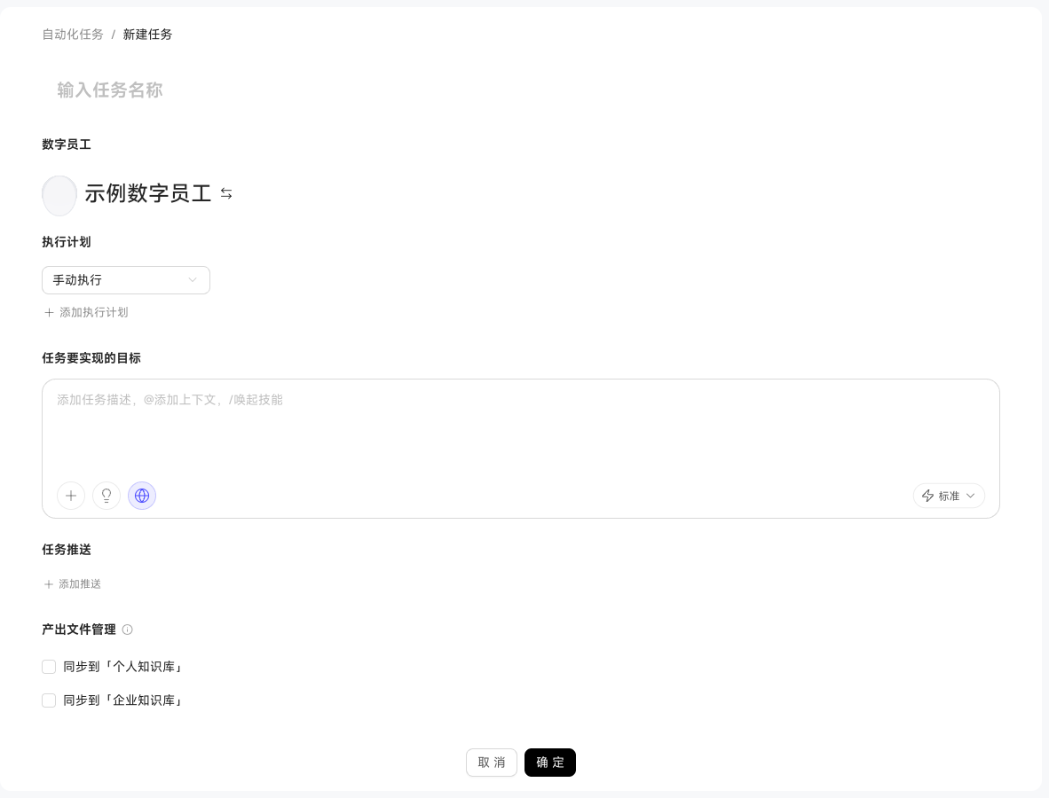
Task: Click 添加执行计划 link
Action: [85, 312]
